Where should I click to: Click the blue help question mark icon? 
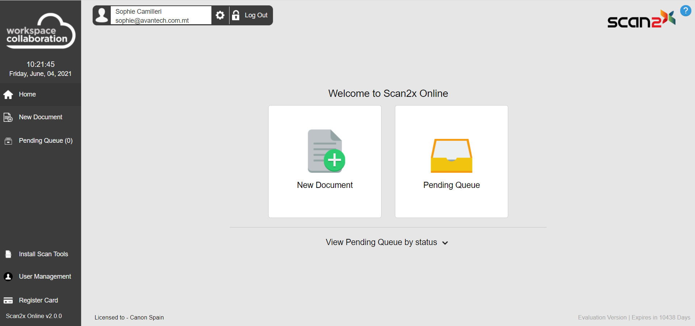[685, 11]
